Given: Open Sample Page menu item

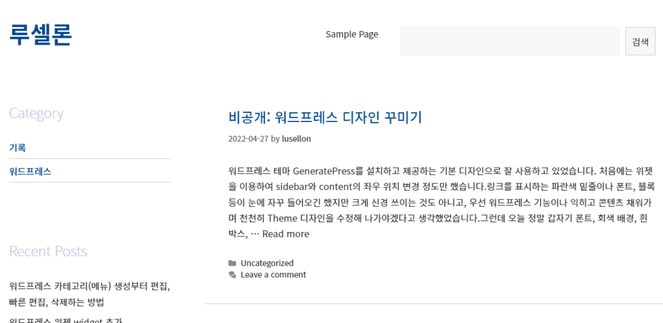Looking at the screenshot, I should (x=352, y=35).
